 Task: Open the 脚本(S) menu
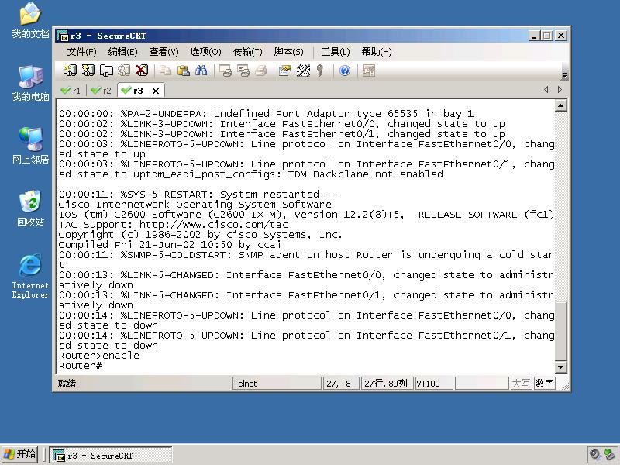(288, 52)
